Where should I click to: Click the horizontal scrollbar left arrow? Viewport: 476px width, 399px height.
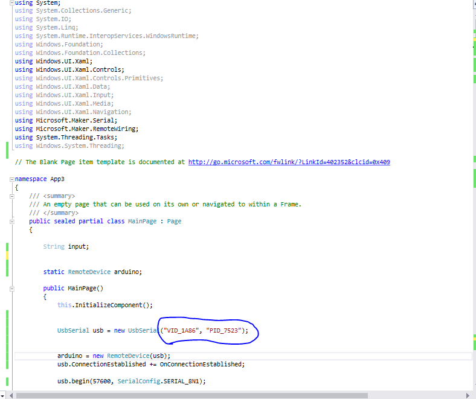click(11, 395)
